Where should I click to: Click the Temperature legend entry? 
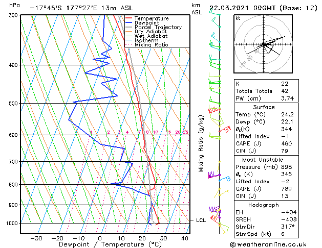[152, 18]
